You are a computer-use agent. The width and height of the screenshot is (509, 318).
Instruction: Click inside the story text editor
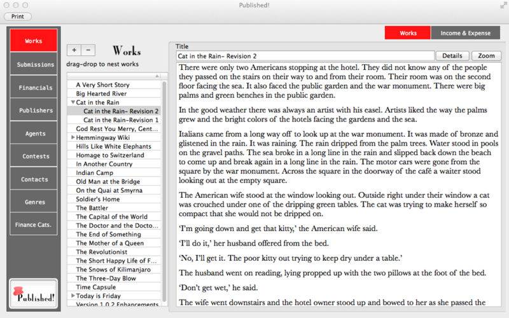pos(338,184)
